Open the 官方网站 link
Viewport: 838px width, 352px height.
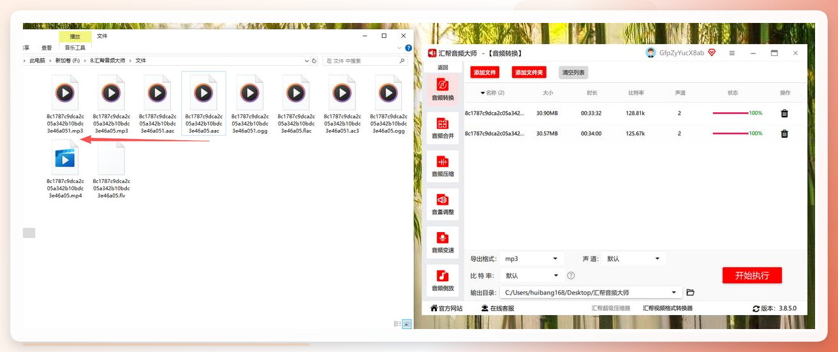[446, 309]
